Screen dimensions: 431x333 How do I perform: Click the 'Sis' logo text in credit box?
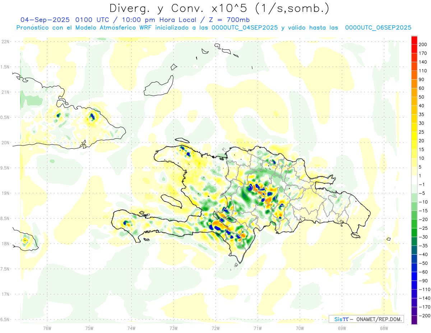pos(339,319)
